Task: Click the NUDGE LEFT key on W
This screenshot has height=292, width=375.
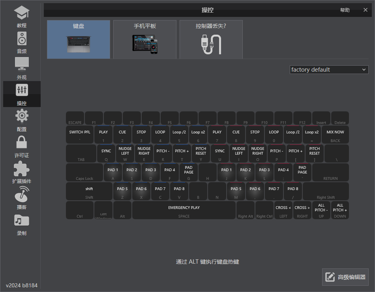Action: pos(125,153)
